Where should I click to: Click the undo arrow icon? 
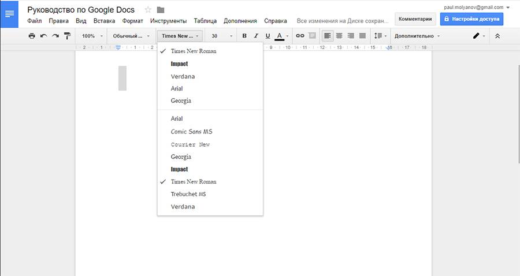tap(43, 36)
